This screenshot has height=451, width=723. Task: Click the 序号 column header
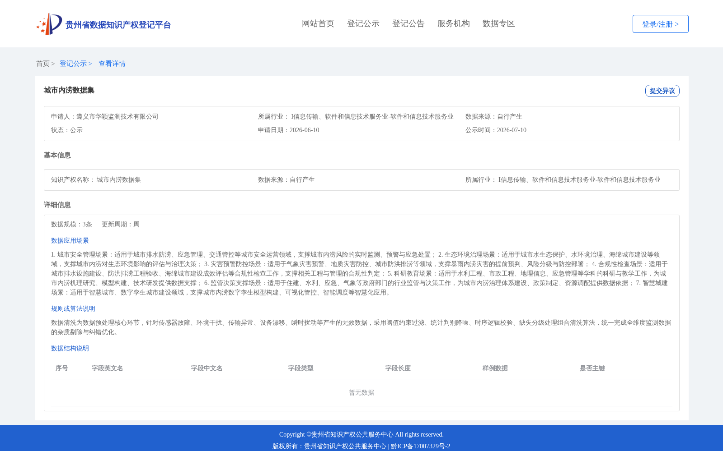pyautogui.click(x=62, y=368)
